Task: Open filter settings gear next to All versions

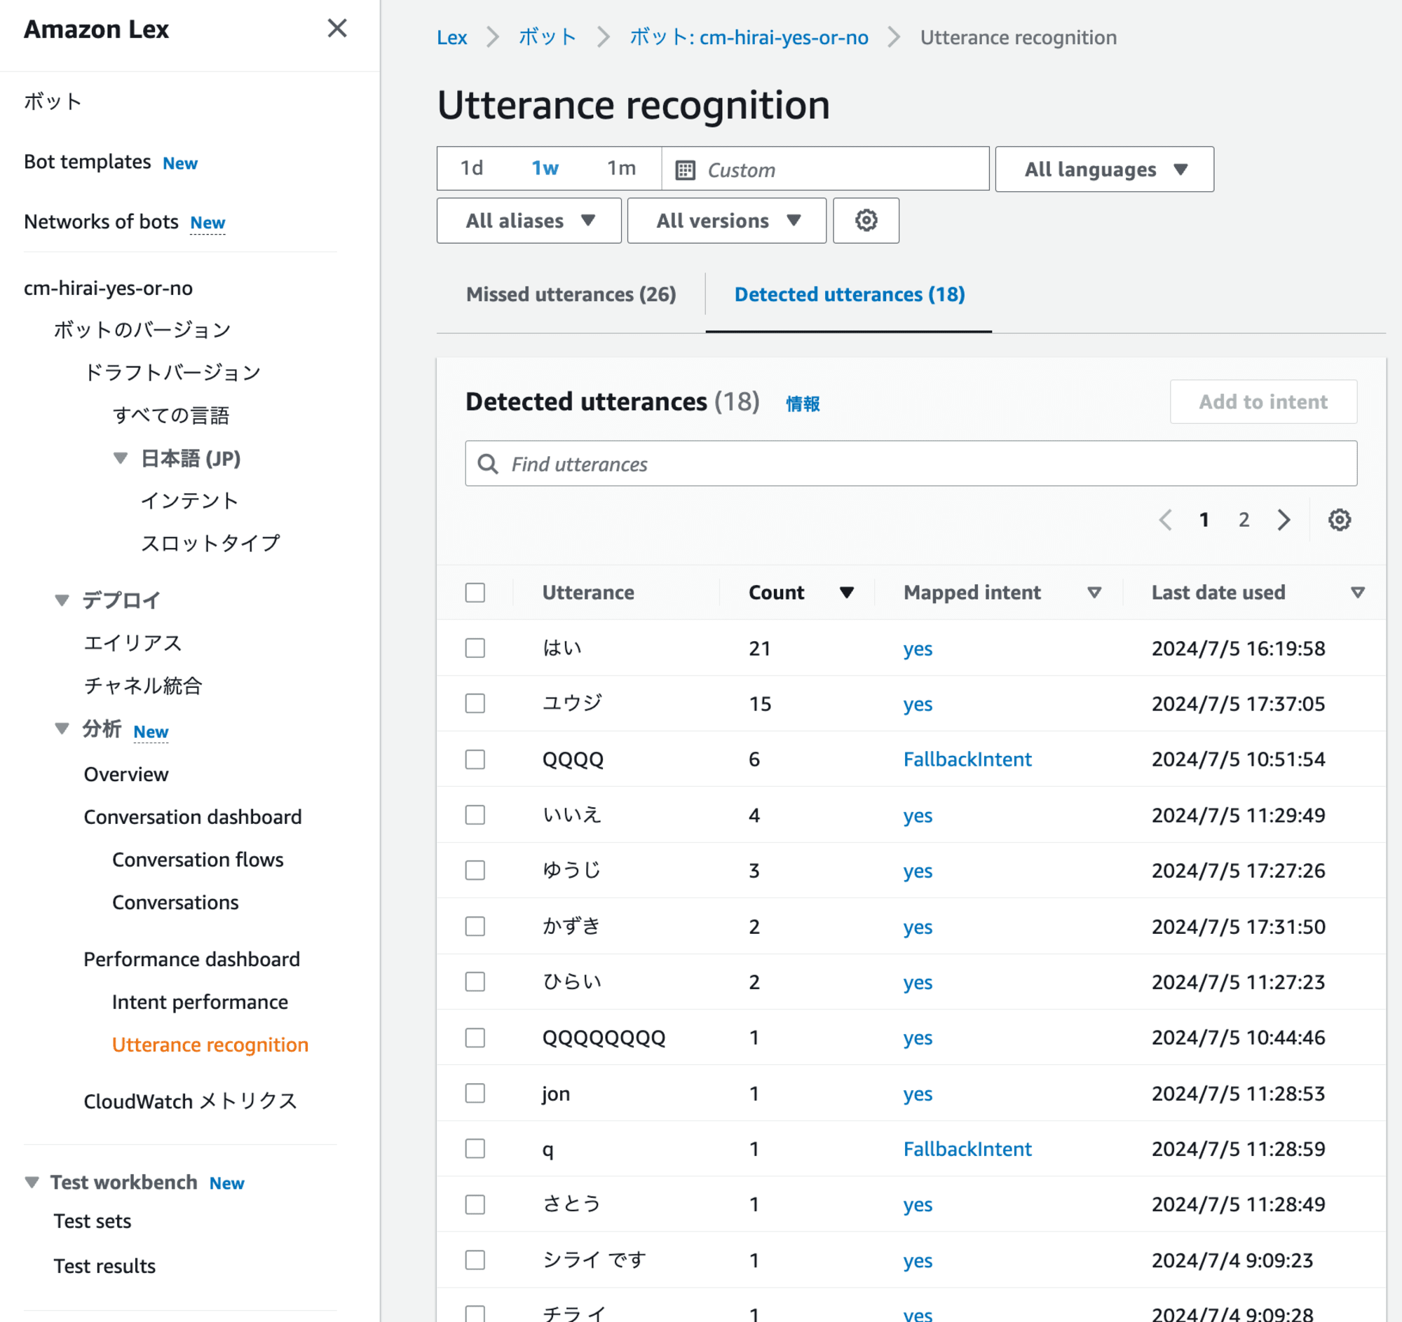Action: [866, 221]
